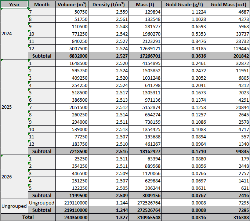Click volume cell 2051500
Viewport: 250px width, 221px height.
(72, 107)
